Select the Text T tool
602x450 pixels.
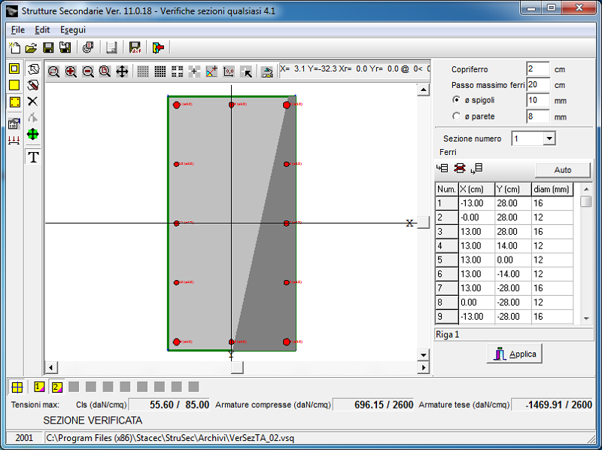[33, 157]
